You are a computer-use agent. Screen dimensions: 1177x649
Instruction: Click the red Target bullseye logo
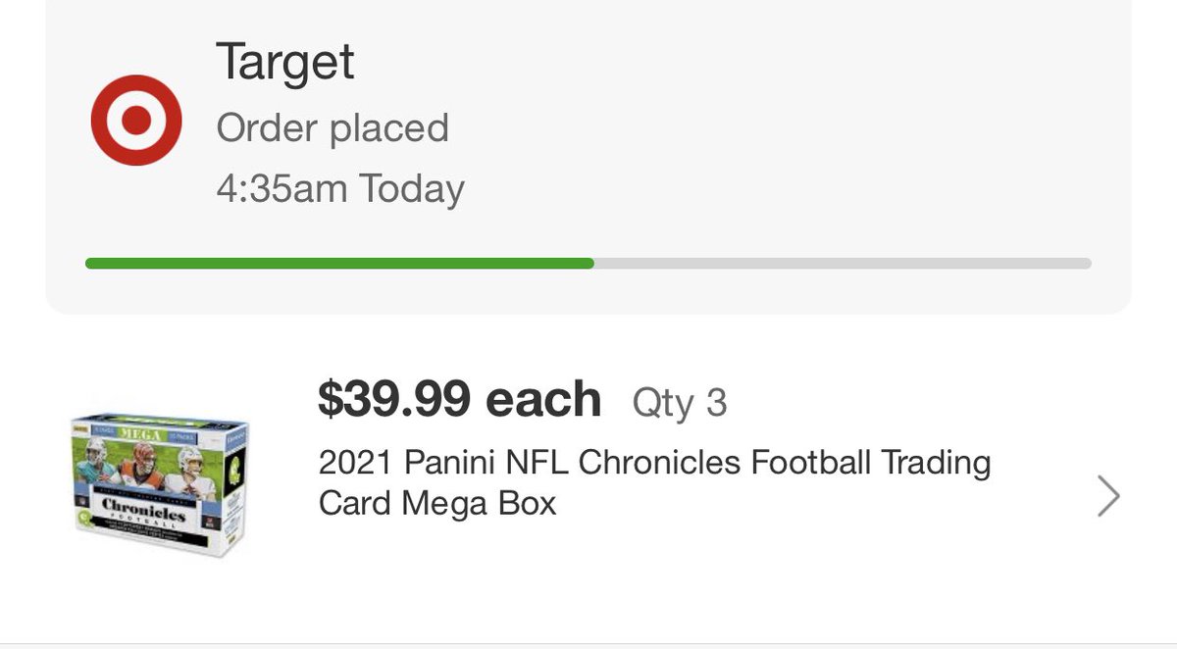tap(135, 121)
